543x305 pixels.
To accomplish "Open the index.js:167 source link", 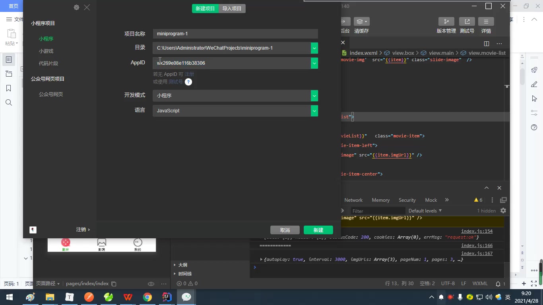I will 477,253.
